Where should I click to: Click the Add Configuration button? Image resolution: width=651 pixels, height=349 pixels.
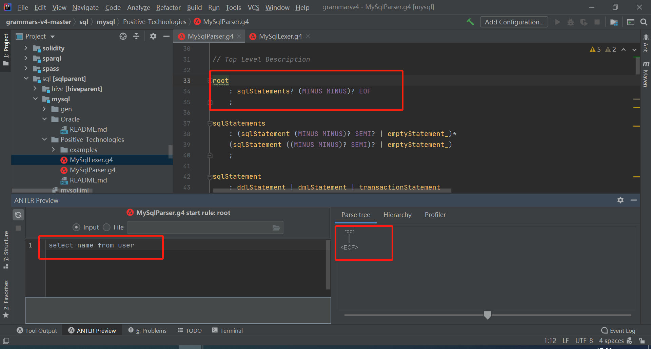click(x=514, y=22)
